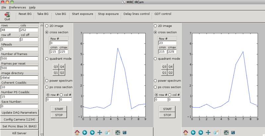Click the image directory field
Viewport: 265px width, 136px height.
coord(20,78)
